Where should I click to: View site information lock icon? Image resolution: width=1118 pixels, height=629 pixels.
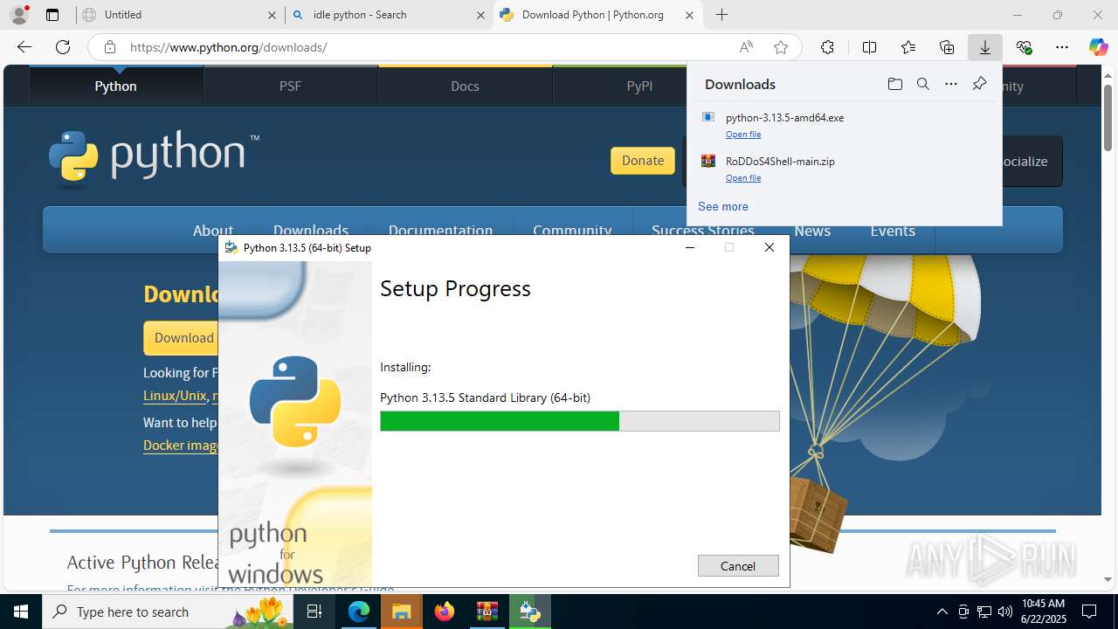pos(110,47)
